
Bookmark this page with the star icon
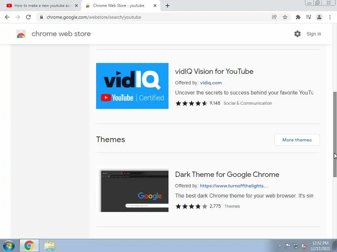pos(285,17)
